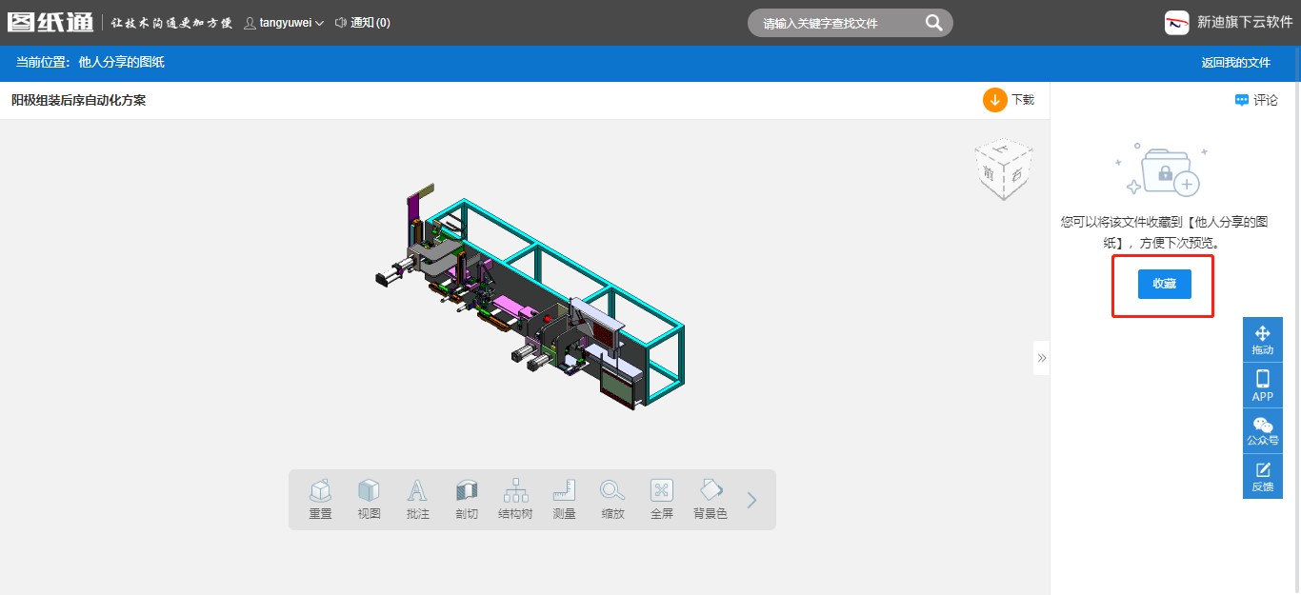The width and height of the screenshot is (1301, 595).
Task: Enter Fullscreen (全屏) mode
Action: [x=662, y=499]
